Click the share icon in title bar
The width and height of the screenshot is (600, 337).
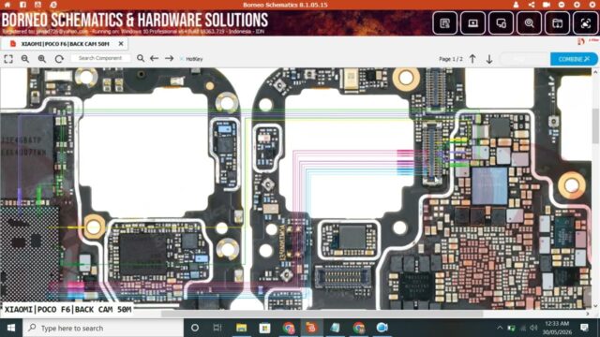click(532, 5)
